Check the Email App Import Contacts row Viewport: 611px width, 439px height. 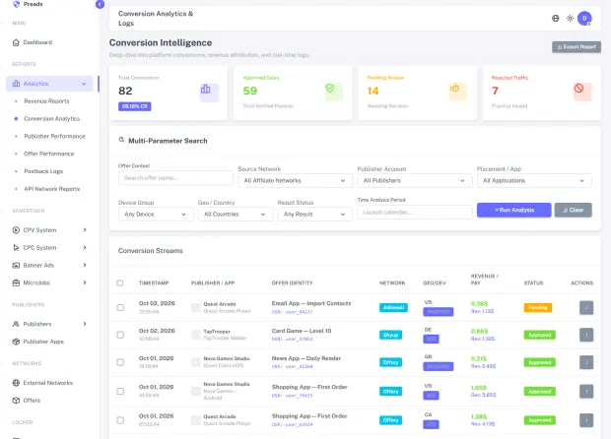tap(120, 308)
